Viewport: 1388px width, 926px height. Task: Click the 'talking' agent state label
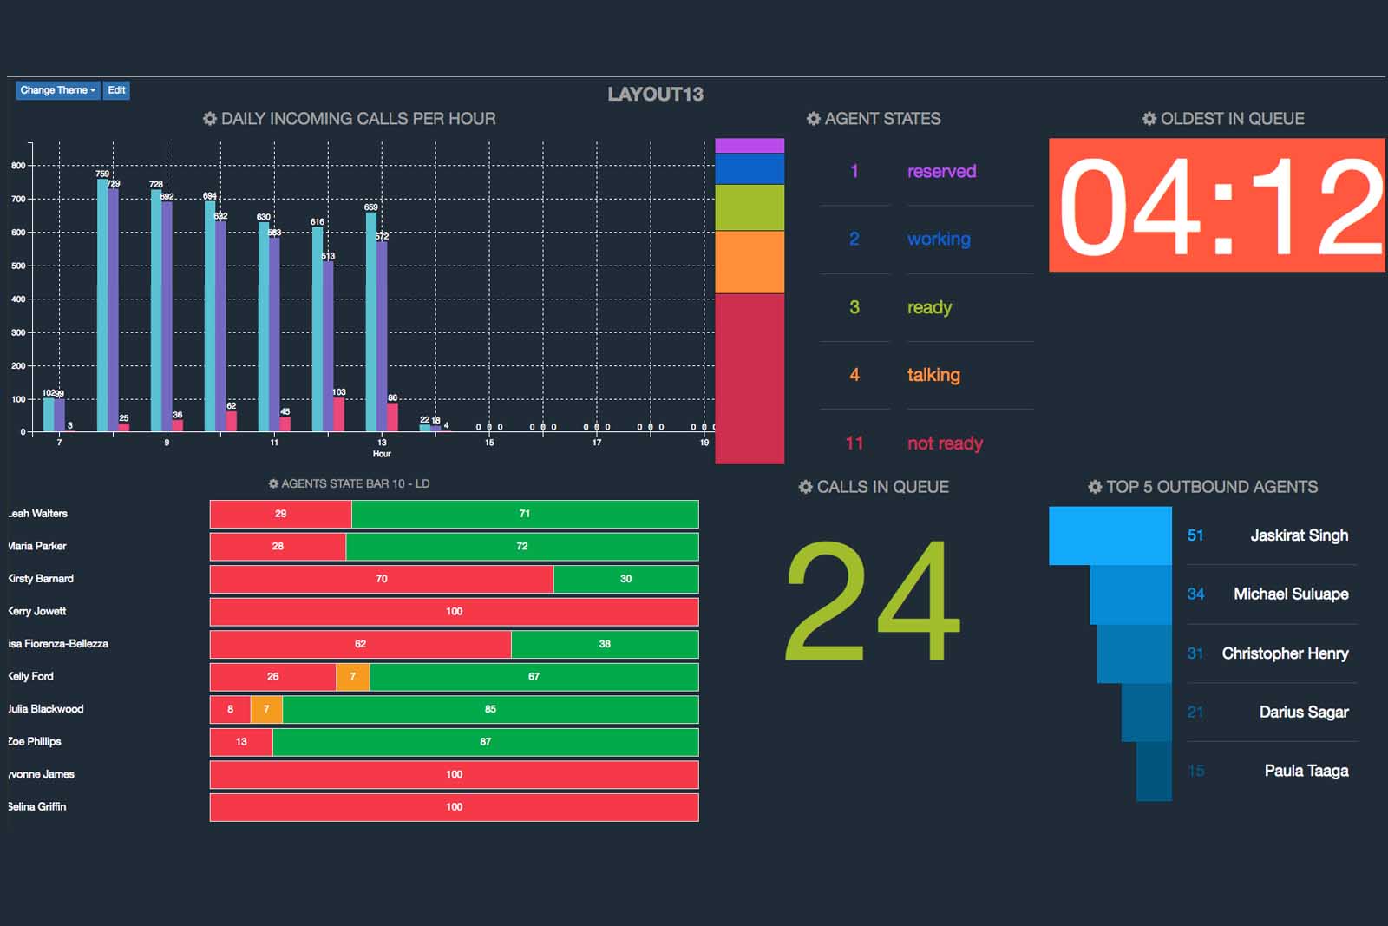click(x=933, y=375)
